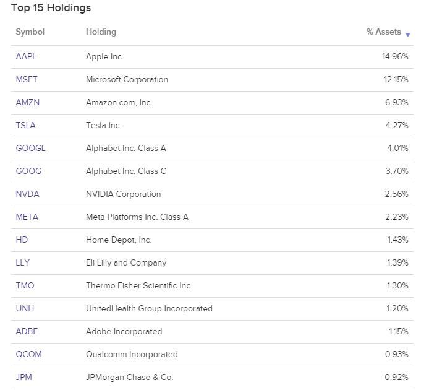
Task: Click the 1.43% assets value
Action: 397,240
